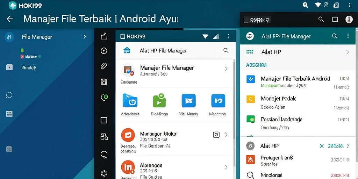The image size is (358, 179).
Task: Expand the Alat HP row chevron in right panel
Action: click(348, 52)
